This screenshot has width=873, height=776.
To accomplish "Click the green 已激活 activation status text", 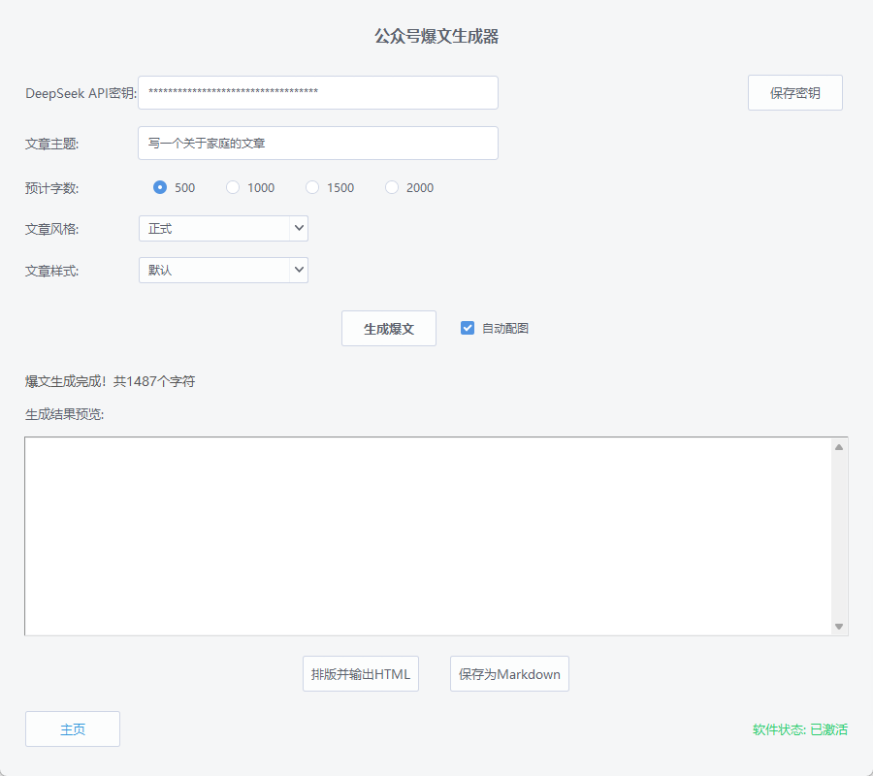I will [x=829, y=728].
